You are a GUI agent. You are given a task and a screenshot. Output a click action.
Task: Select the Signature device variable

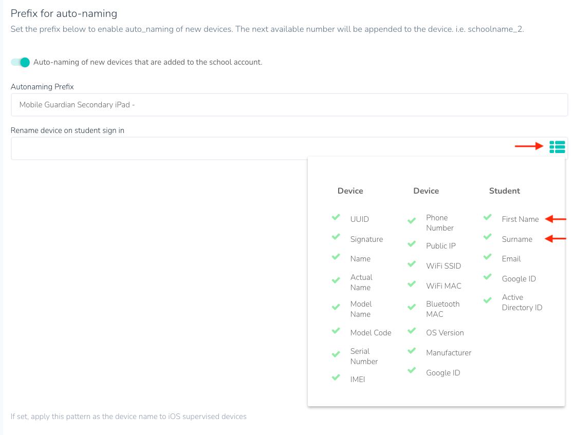(x=366, y=239)
